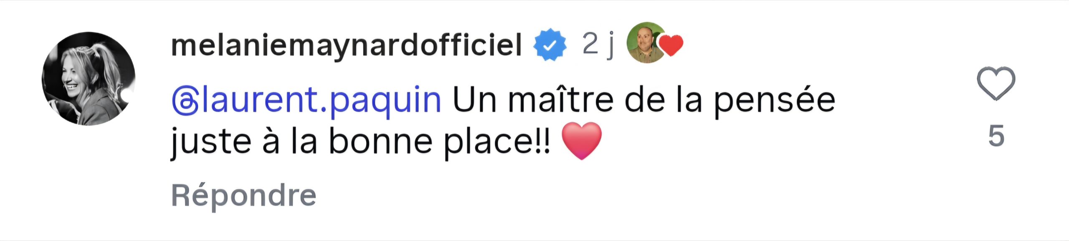
Task: Click the red heart emoji ending the comment
Action: tap(582, 141)
